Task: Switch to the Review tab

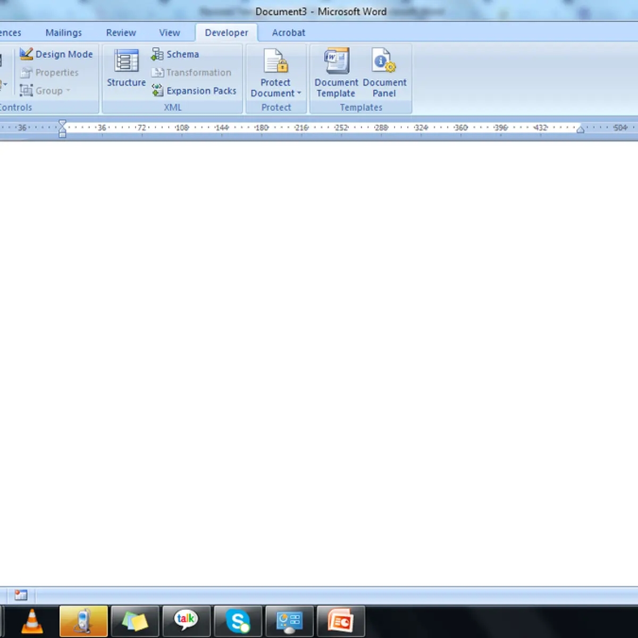Action: (x=121, y=32)
